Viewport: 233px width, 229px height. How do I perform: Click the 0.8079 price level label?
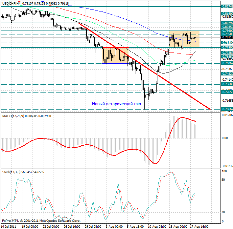[227, 23]
